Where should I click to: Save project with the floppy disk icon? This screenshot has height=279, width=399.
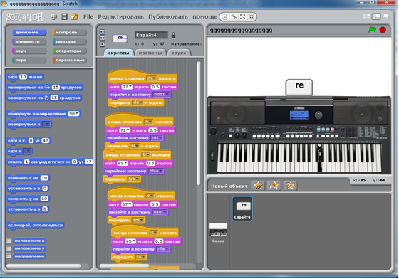(x=64, y=17)
